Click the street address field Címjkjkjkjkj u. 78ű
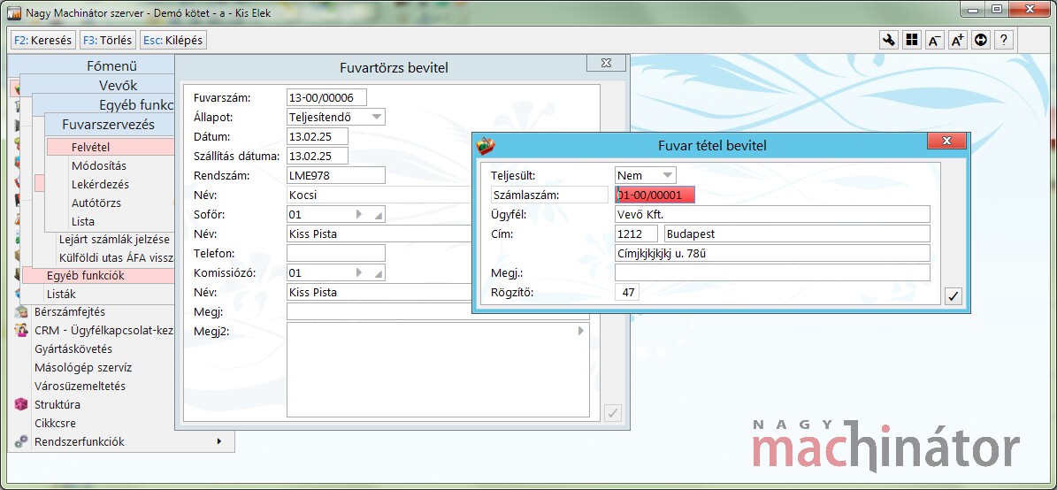This screenshot has width=1057, height=490. pos(772,254)
